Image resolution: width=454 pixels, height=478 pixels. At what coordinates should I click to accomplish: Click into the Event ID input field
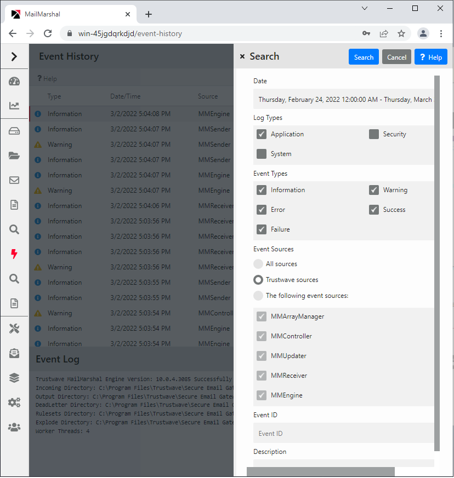344,433
